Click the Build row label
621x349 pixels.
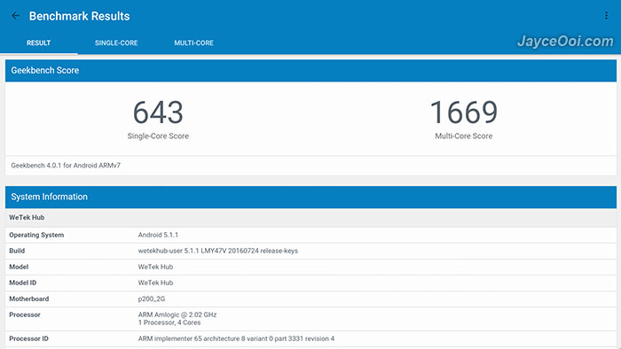click(17, 251)
